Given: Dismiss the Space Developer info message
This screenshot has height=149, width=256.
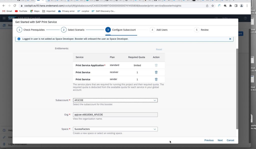Looking at the screenshot, I should (x=230, y=39).
